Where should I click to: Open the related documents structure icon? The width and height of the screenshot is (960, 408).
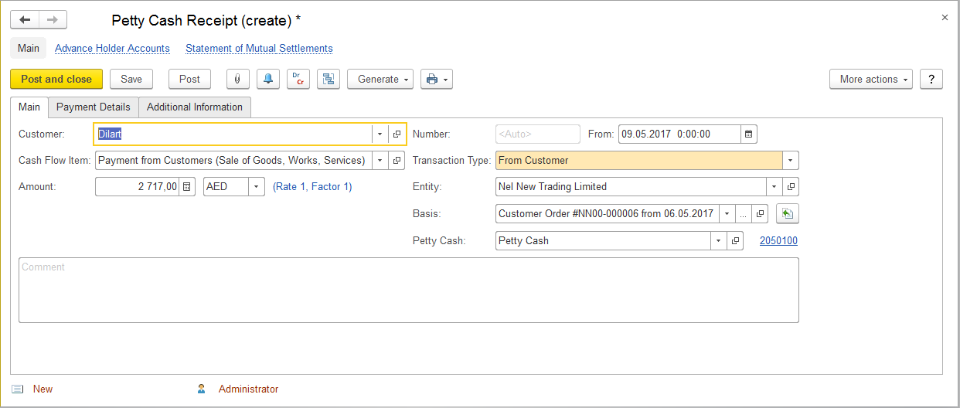tap(329, 79)
